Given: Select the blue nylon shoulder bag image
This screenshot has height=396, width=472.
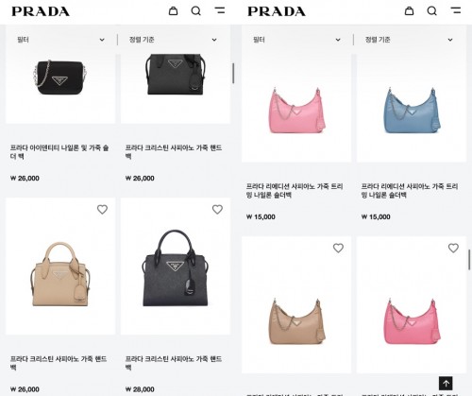Looking at the screenshot, I should point(412,109).
